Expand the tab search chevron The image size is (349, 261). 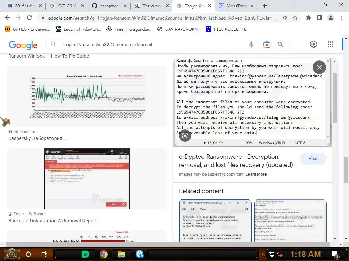tap(294, 5)
